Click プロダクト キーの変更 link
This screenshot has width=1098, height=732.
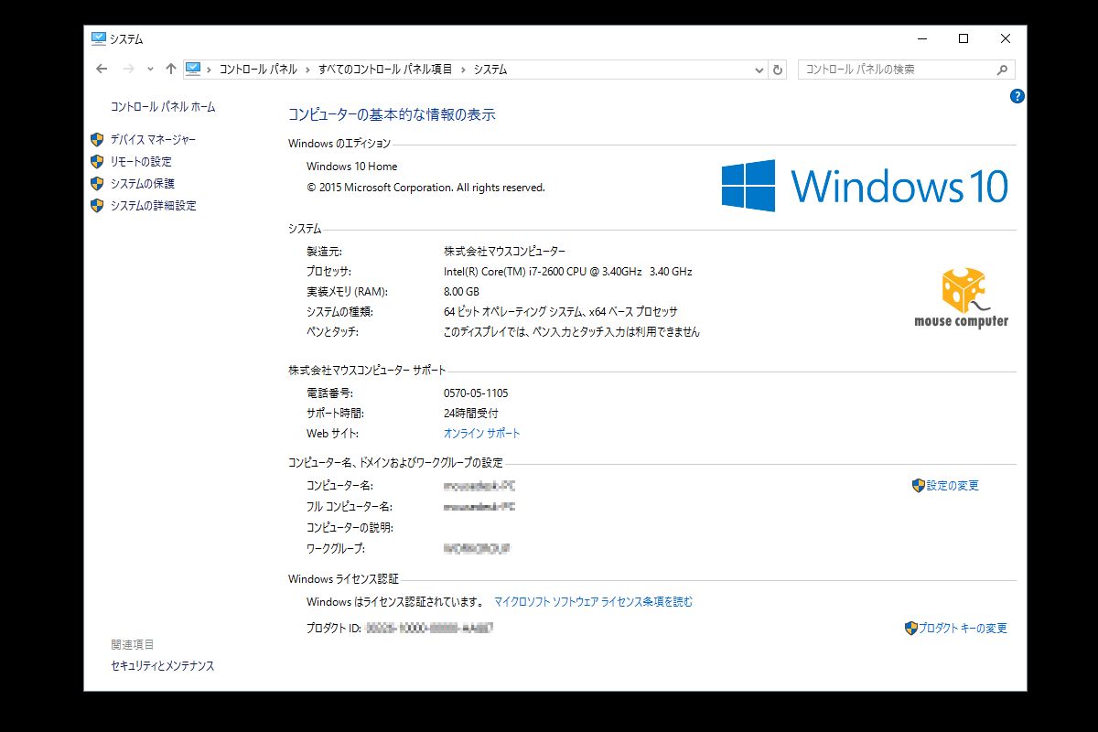[x=963, y=629]
